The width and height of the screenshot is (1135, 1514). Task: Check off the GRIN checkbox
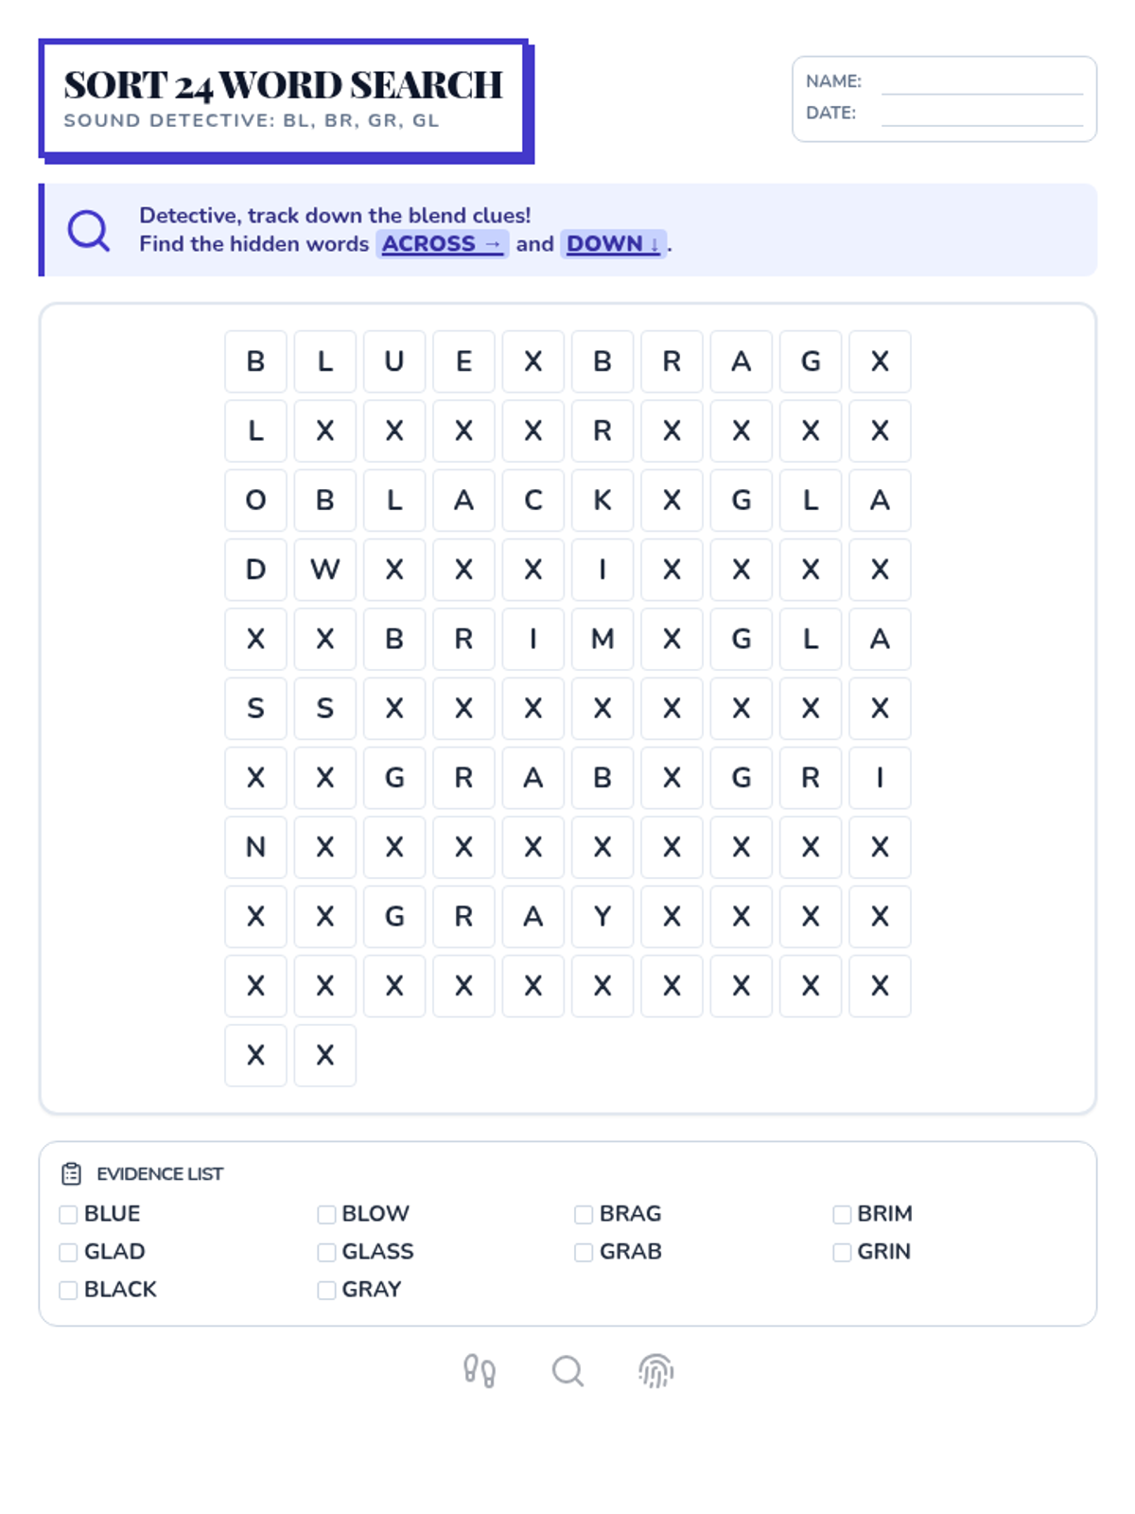[842, 1252]
